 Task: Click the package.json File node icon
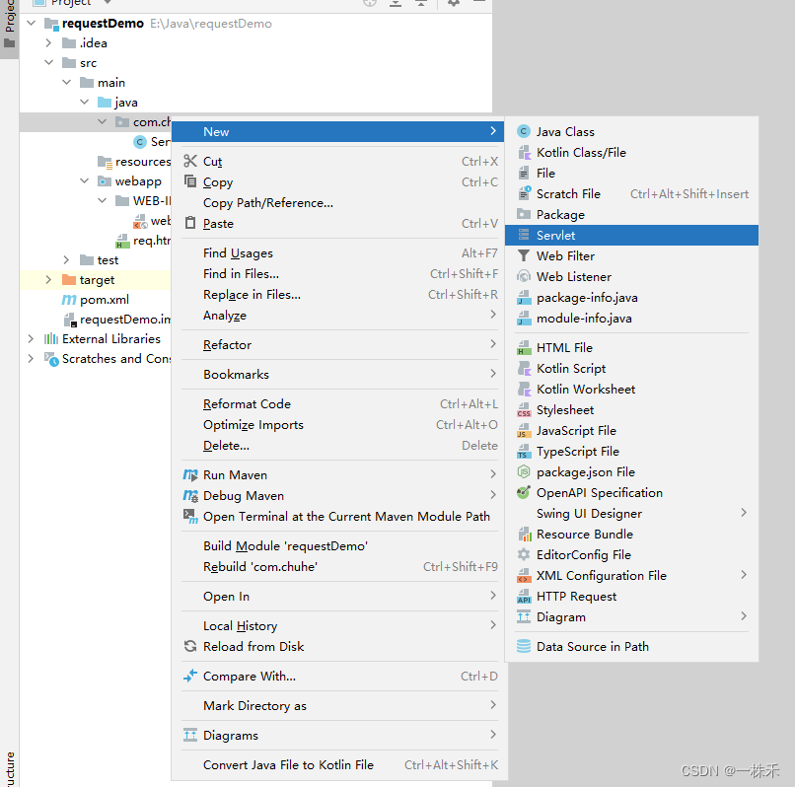523,472
